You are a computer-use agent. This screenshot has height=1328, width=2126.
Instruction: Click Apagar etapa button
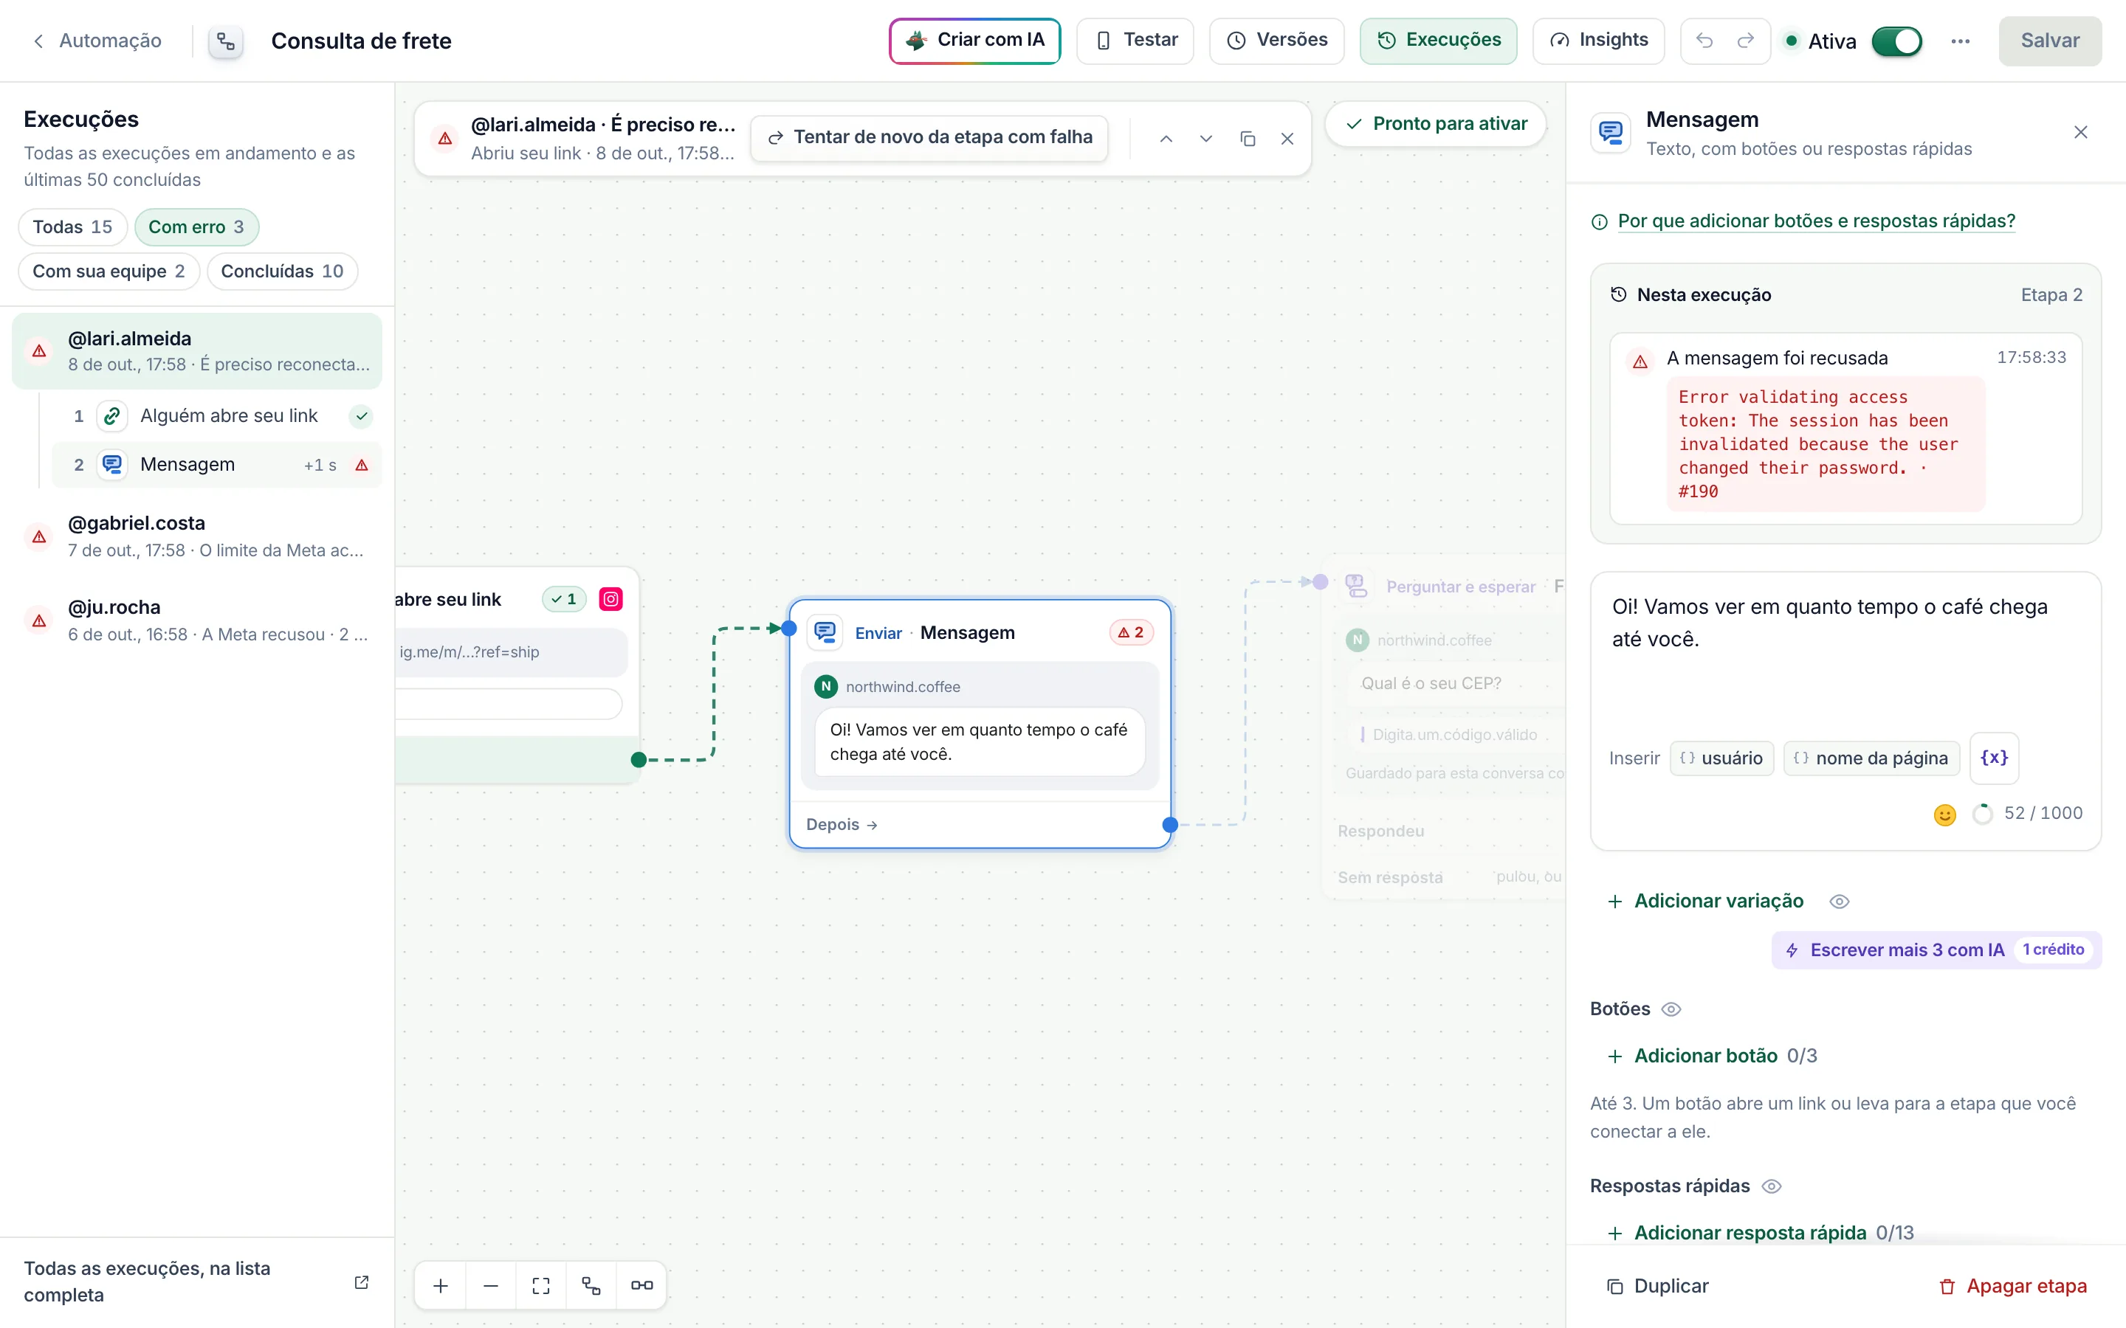(x=2012, y=1286)
